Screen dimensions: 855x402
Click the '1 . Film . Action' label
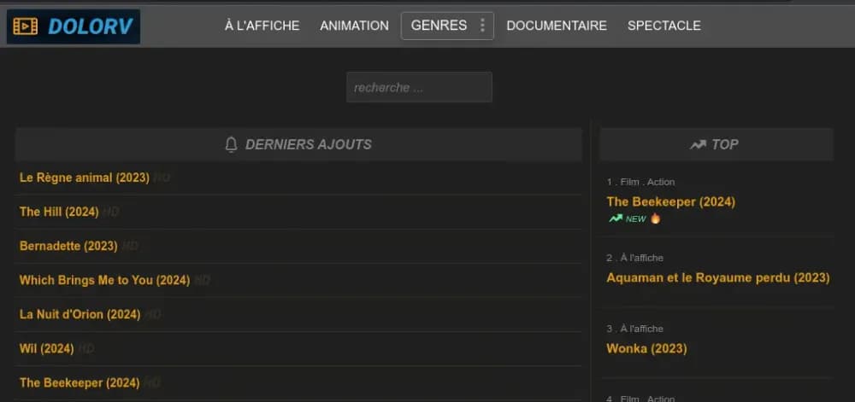click(640, 183)
